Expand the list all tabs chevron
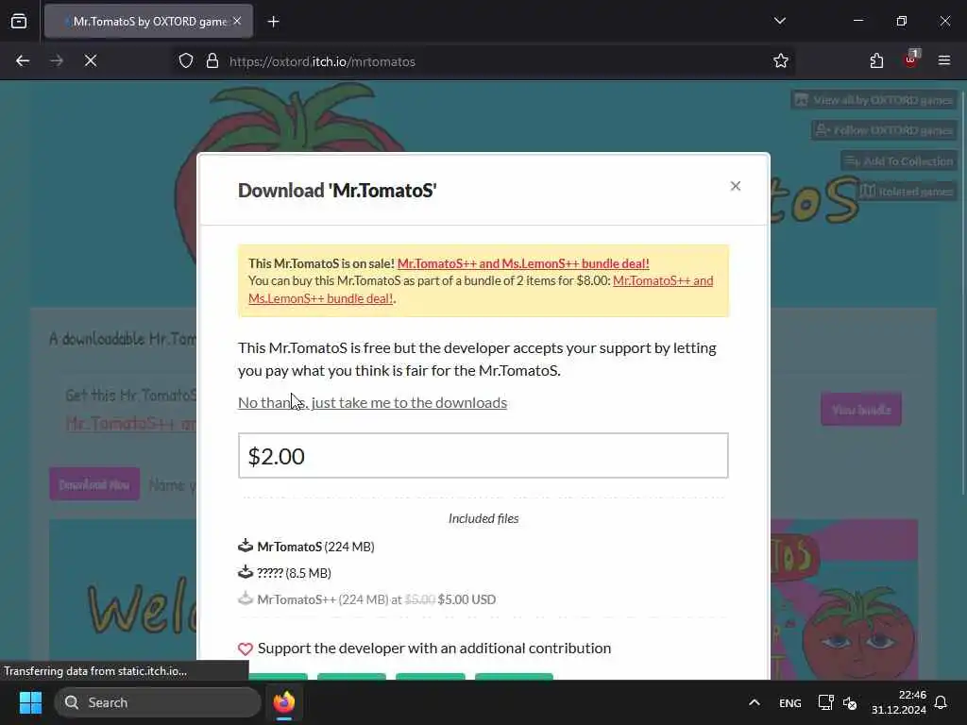 point(780,21)
